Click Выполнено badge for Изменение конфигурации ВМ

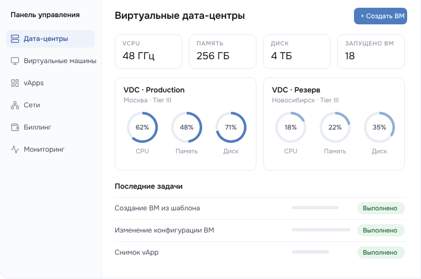[381, 230]
